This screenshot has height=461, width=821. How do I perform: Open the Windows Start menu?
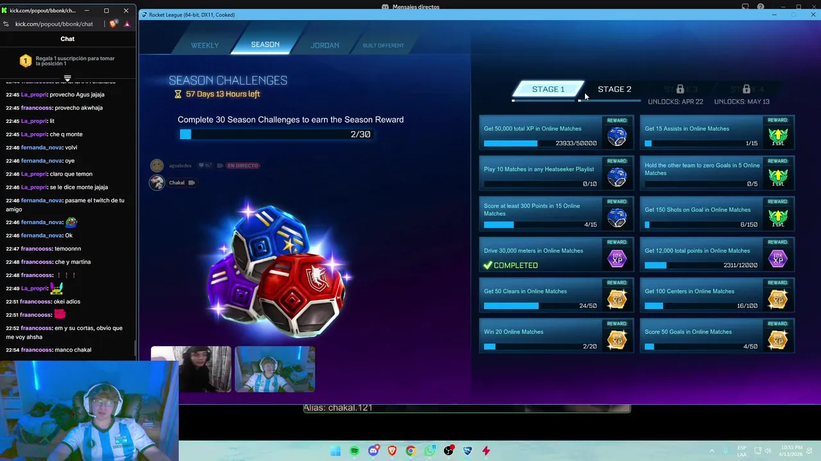335,451
